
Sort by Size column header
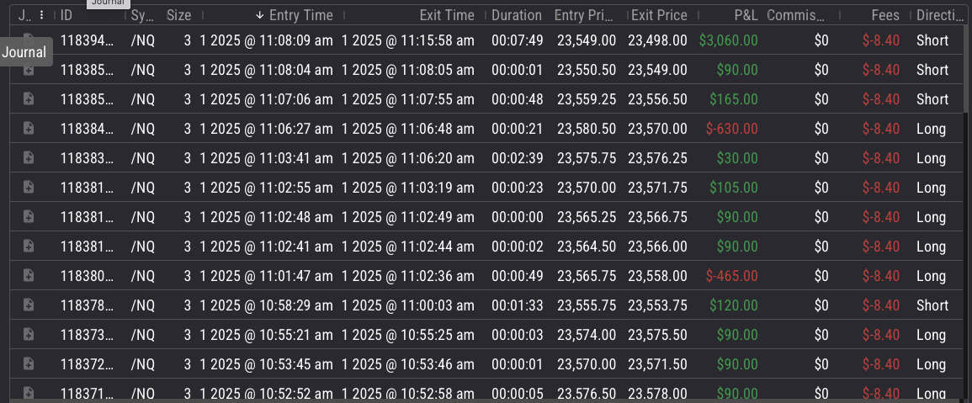178,15
